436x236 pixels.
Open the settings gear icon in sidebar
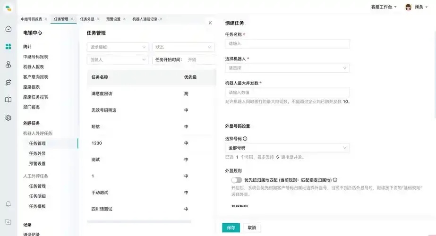[x=9, y=118]
